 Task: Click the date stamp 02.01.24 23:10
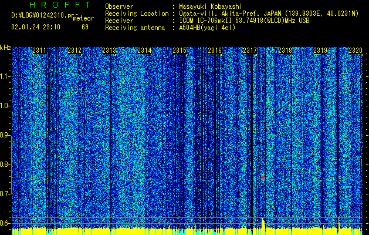[x=36, y=27]
